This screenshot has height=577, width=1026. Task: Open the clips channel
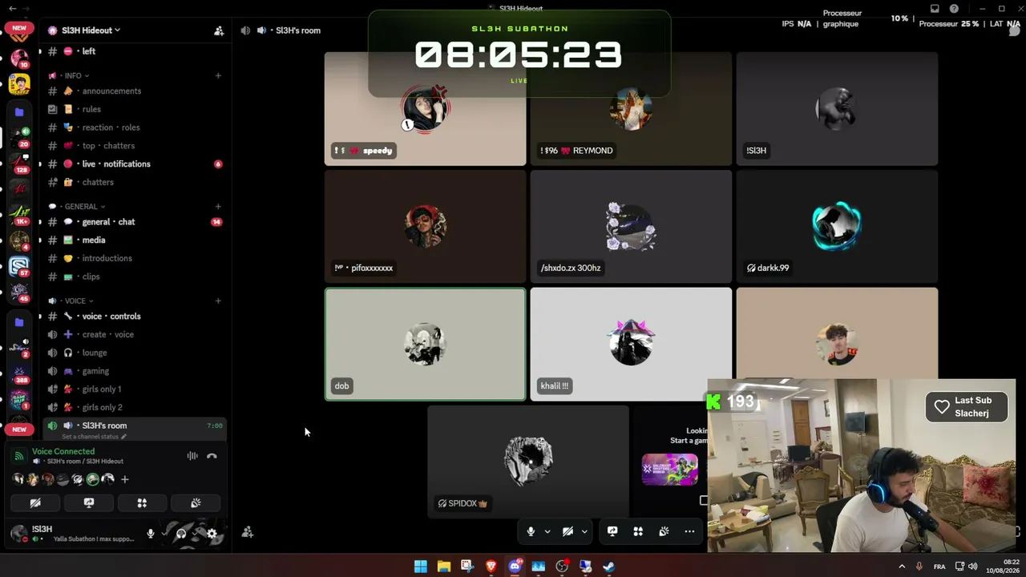pyautogui.click(x=135, y=276)
